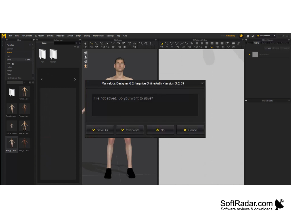Image resolution: width=291 pixels, height=218 pixels.
Task: Click the Iron tool in 2D toolbar
Action: coord(183,47)
